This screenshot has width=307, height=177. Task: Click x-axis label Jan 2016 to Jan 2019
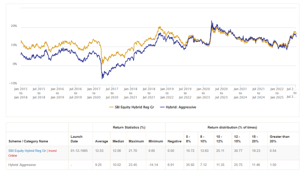tap(57, 93)
